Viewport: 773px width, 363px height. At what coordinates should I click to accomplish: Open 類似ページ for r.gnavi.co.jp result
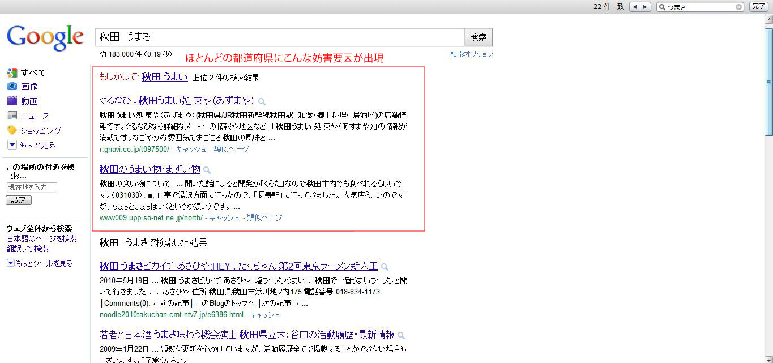tap(232, 150)
